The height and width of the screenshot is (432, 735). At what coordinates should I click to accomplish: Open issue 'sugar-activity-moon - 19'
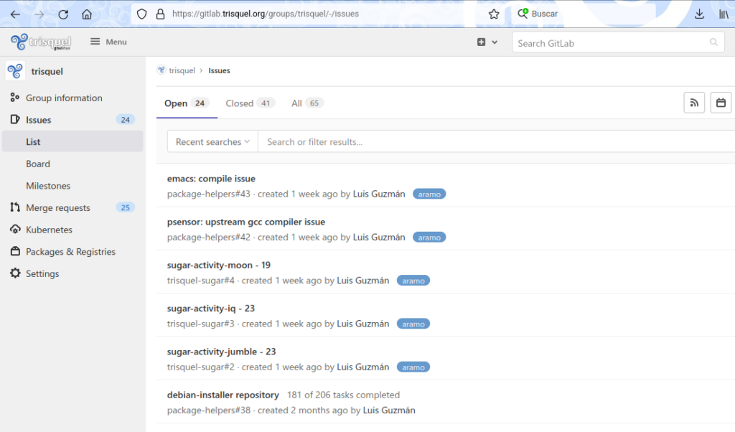(x=218, y=266)
